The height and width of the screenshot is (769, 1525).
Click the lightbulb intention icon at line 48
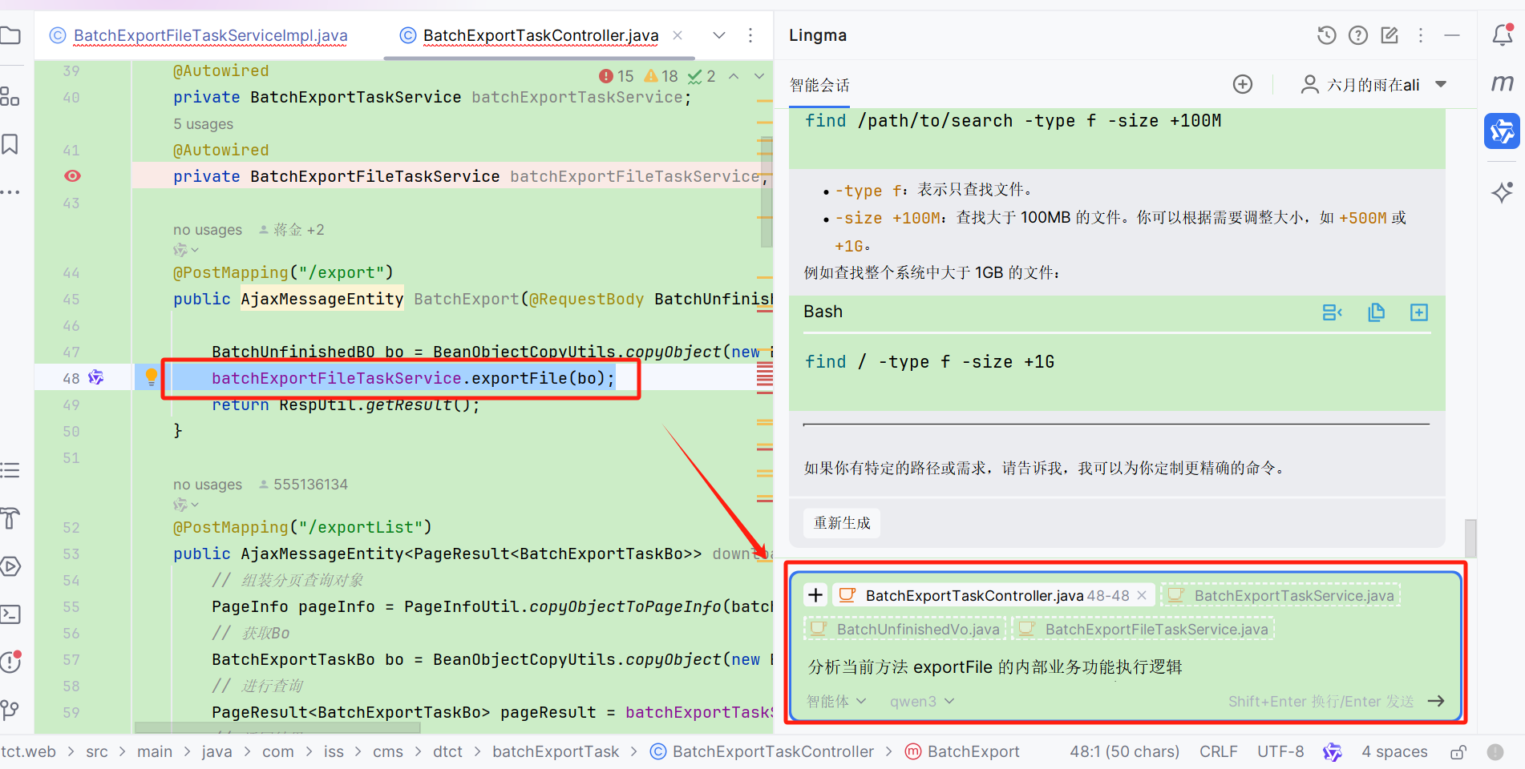click(x=151, y=376)
